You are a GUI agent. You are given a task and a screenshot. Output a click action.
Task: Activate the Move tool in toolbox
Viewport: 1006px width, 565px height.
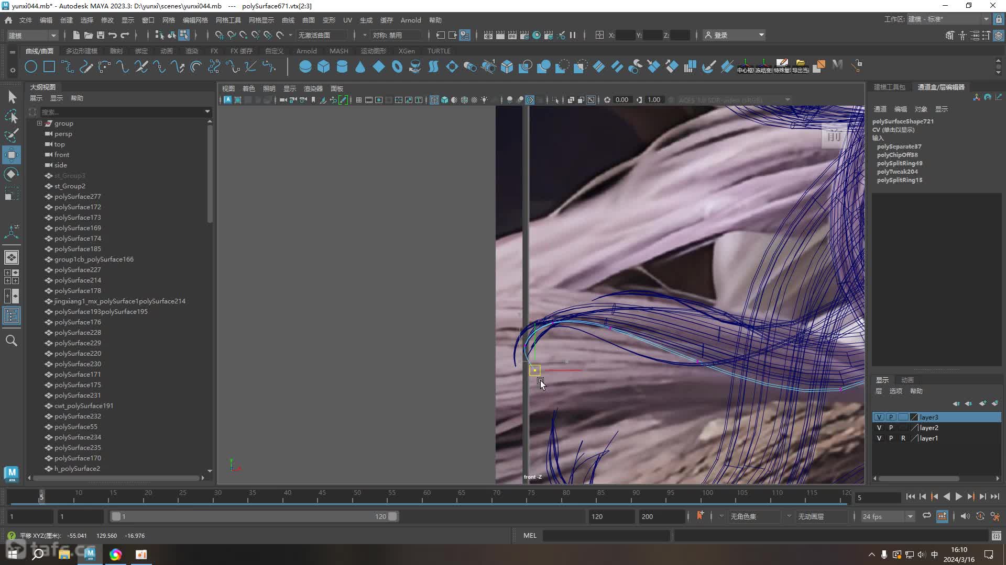click(x=12, y=155)
